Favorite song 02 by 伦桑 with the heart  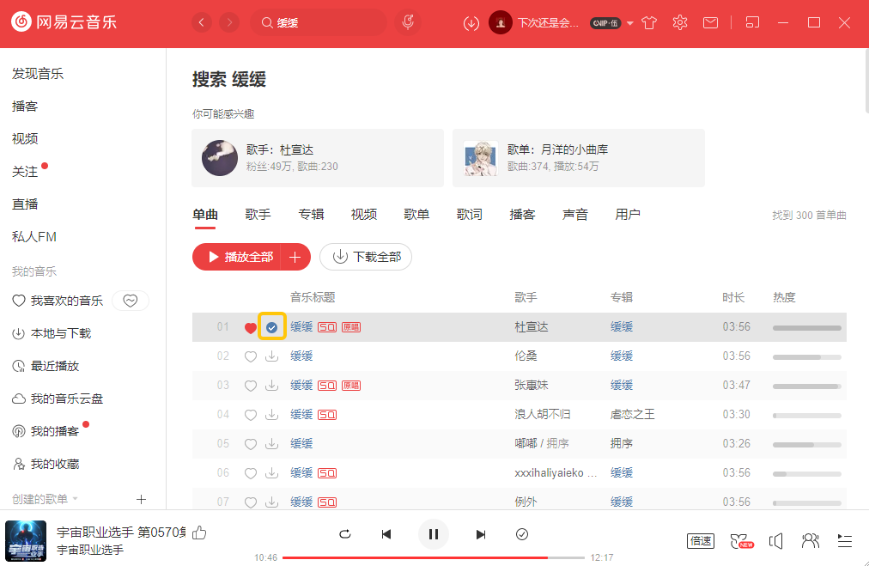[250, 356]
